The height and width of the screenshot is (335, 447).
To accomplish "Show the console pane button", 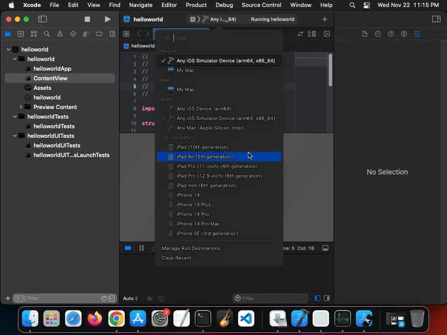I will click(327, 298).
